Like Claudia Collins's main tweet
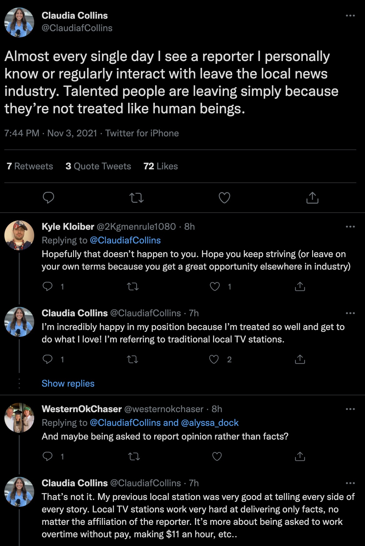This screenshot has width=365, height=546. tap(224, 198)
